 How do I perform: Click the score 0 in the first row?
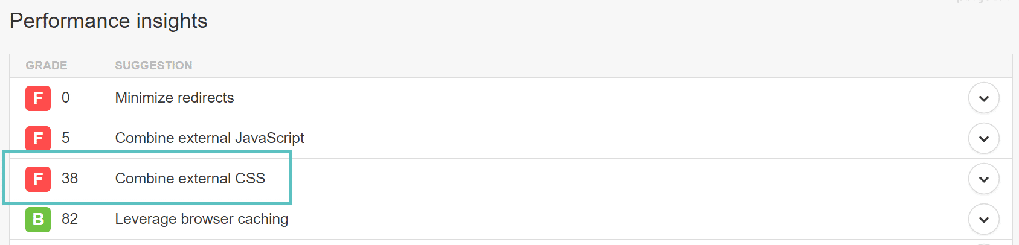65,98
